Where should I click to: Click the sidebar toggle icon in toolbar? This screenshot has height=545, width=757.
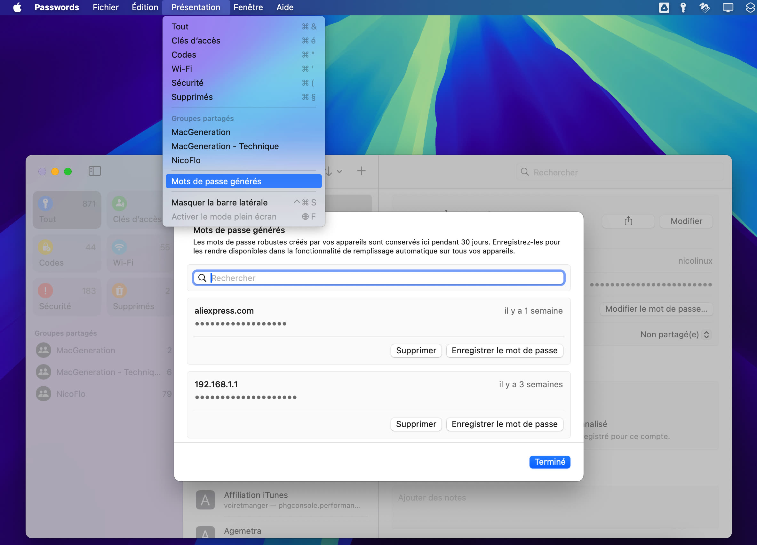click(x=94, y=171)
